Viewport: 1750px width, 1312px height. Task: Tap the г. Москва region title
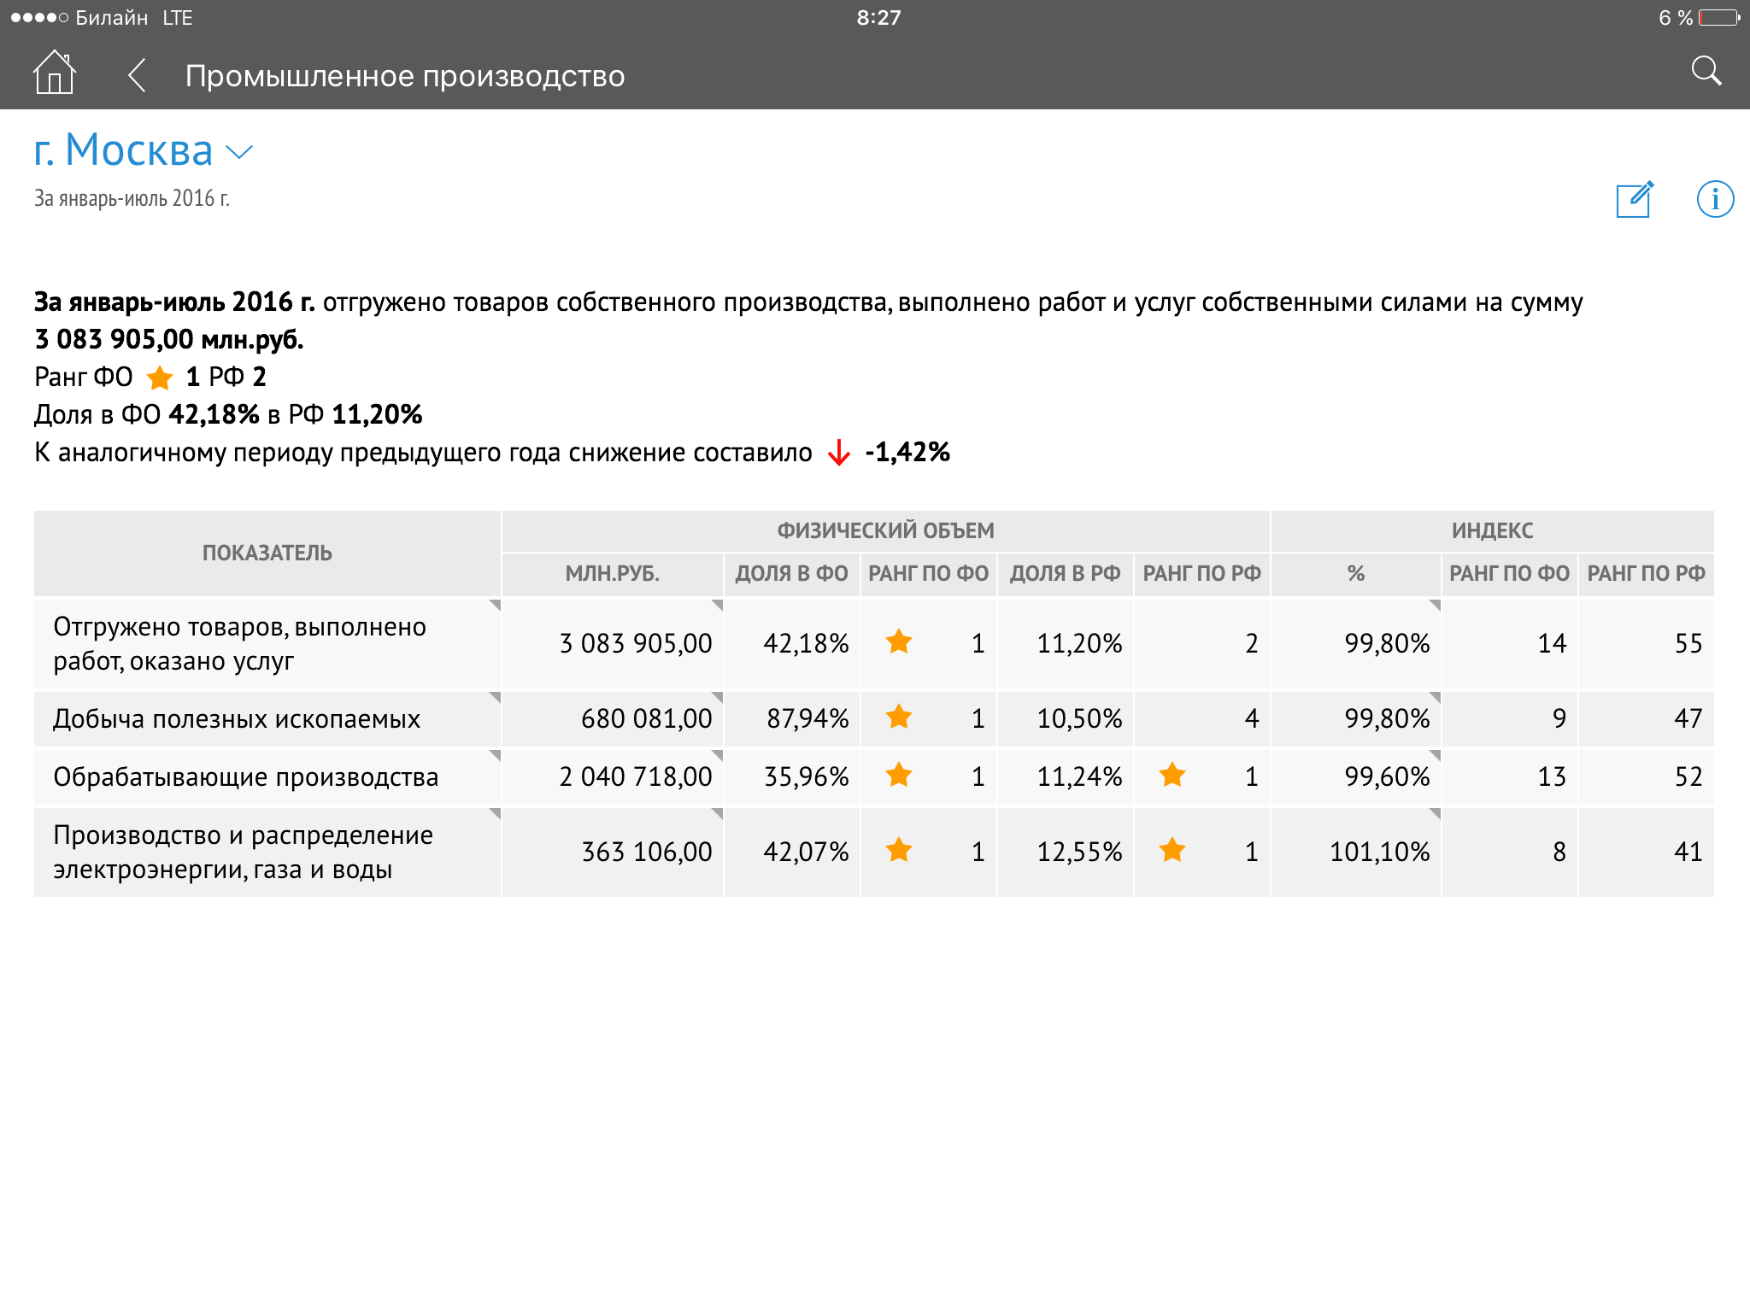pyautogui.click(x=124, y=150)
